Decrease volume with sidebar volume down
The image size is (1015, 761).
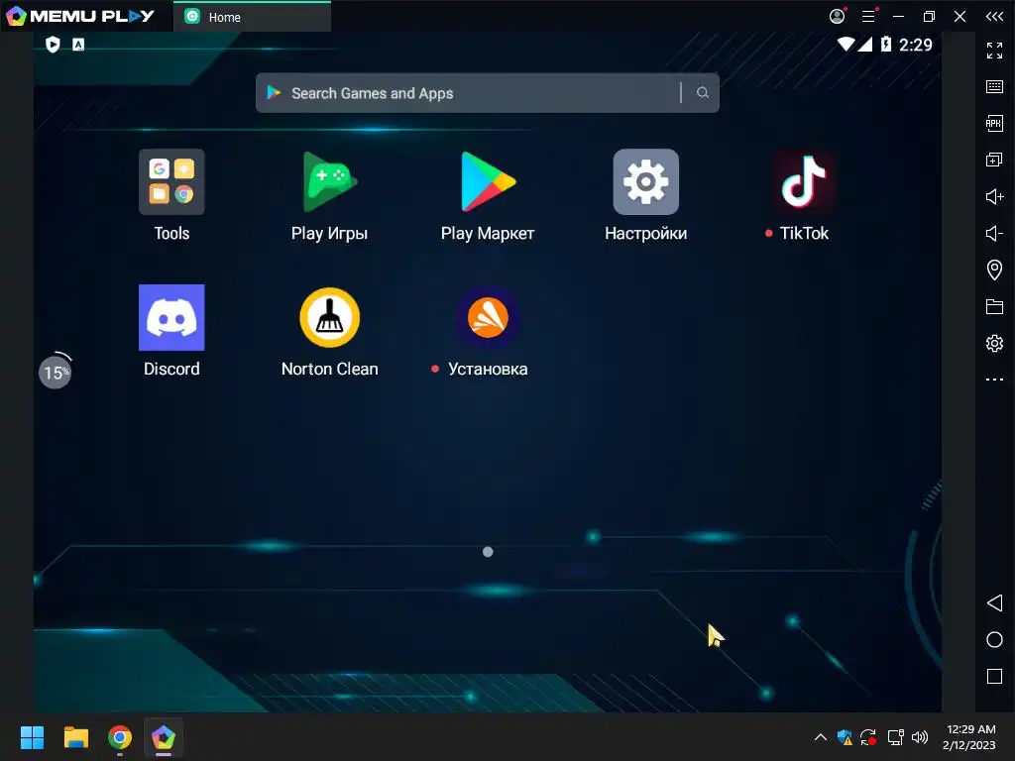[994, 233]
